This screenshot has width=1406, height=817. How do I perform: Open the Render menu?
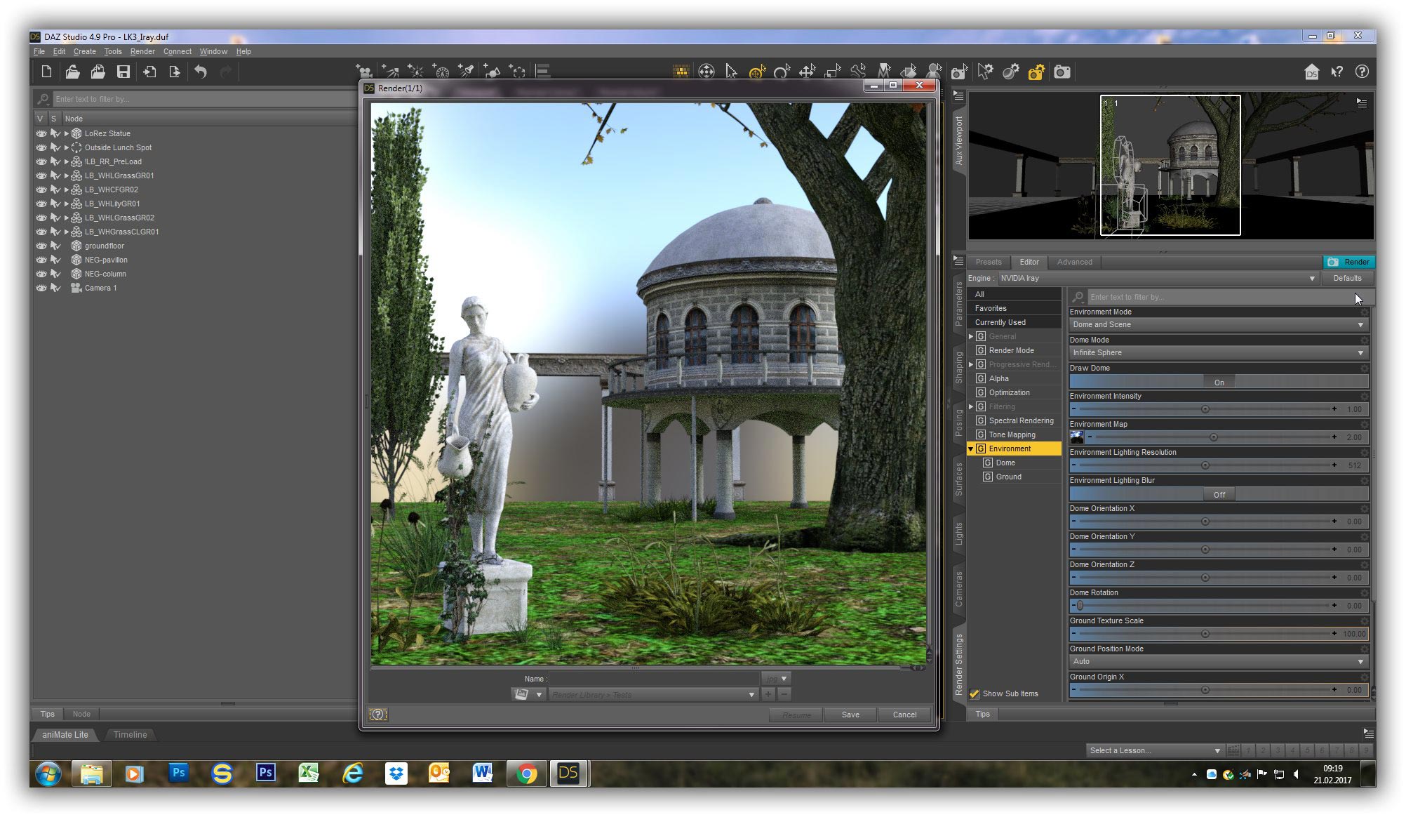[x=142, y=51]
